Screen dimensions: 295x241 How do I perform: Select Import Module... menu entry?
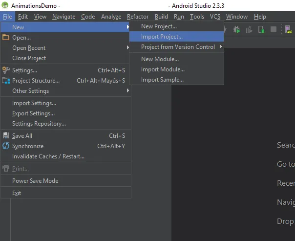pyautogui.click(x=177, y=69)
